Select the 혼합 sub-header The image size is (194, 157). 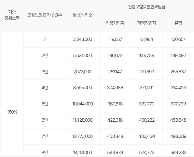click(x=178, y=23)
